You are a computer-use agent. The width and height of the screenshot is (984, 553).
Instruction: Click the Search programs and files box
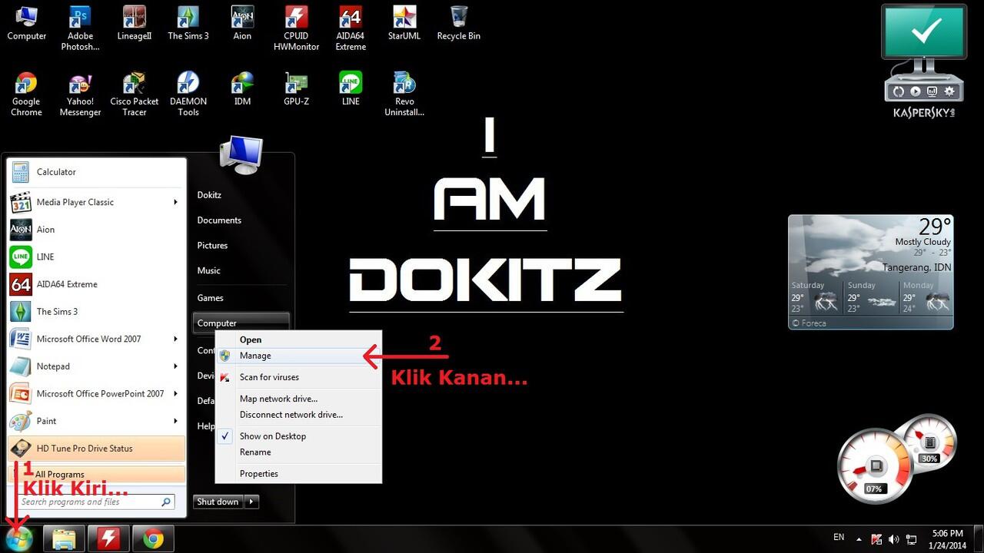point(88,502)
